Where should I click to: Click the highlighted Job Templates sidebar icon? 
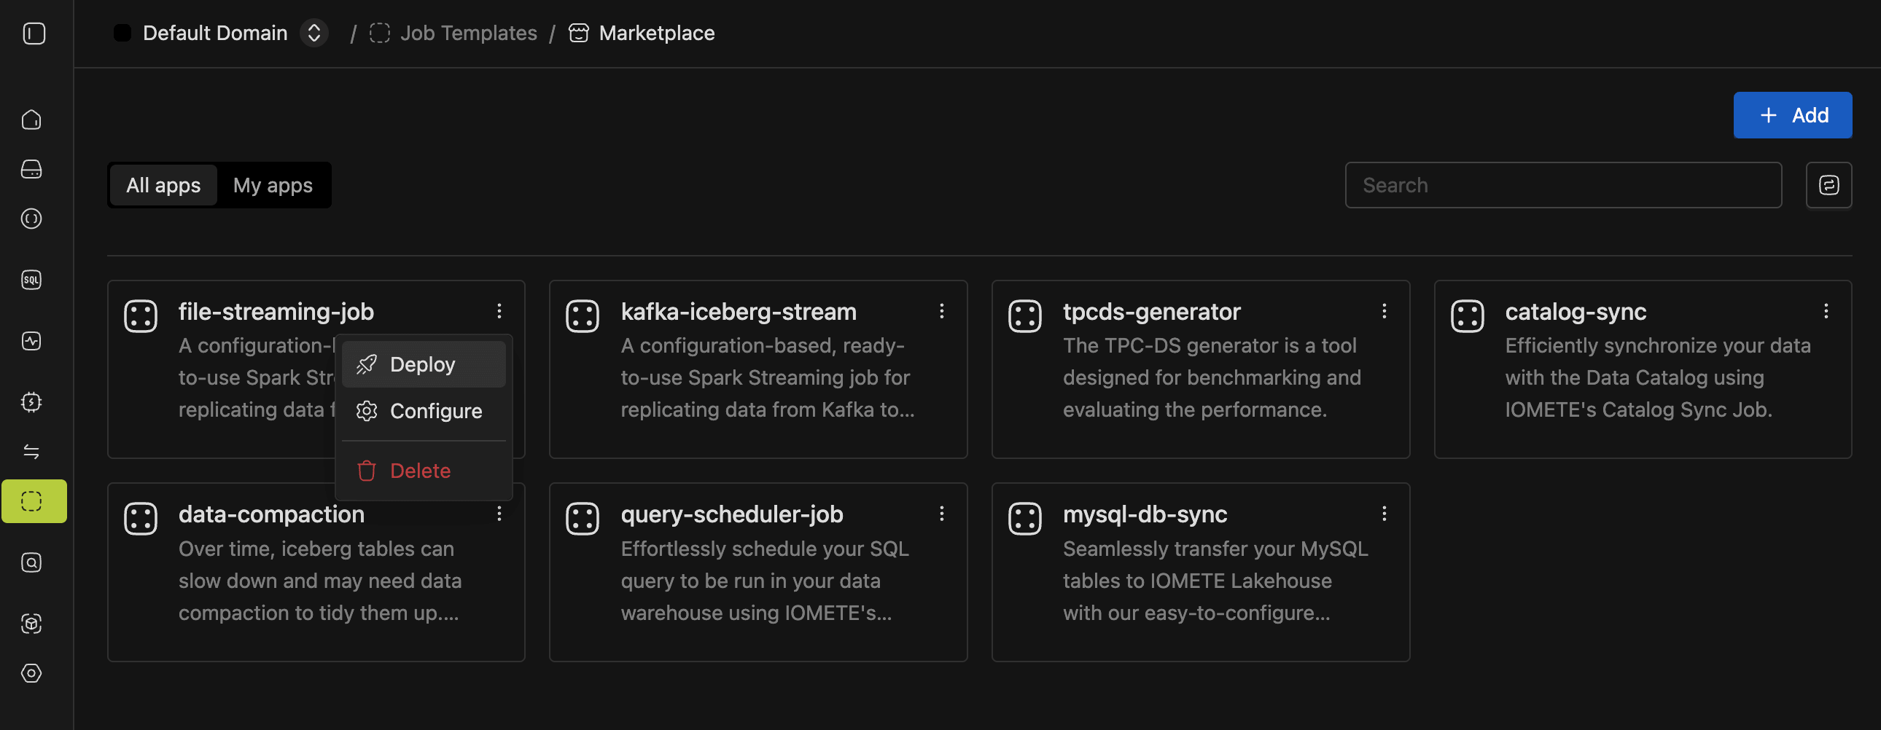pyautogui.click(x=34, y=501)
